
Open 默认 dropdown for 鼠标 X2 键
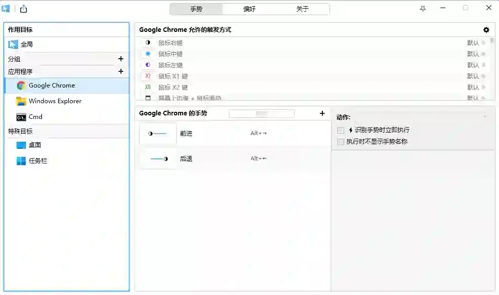click(x=476, y=87)
